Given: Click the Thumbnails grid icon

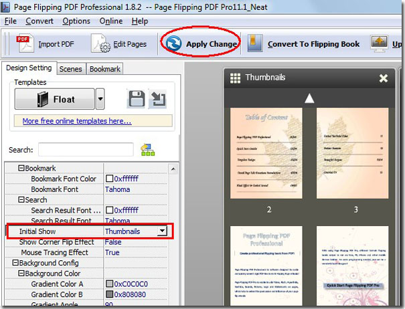Looking at the screenshot, I should tap(235, 78).
